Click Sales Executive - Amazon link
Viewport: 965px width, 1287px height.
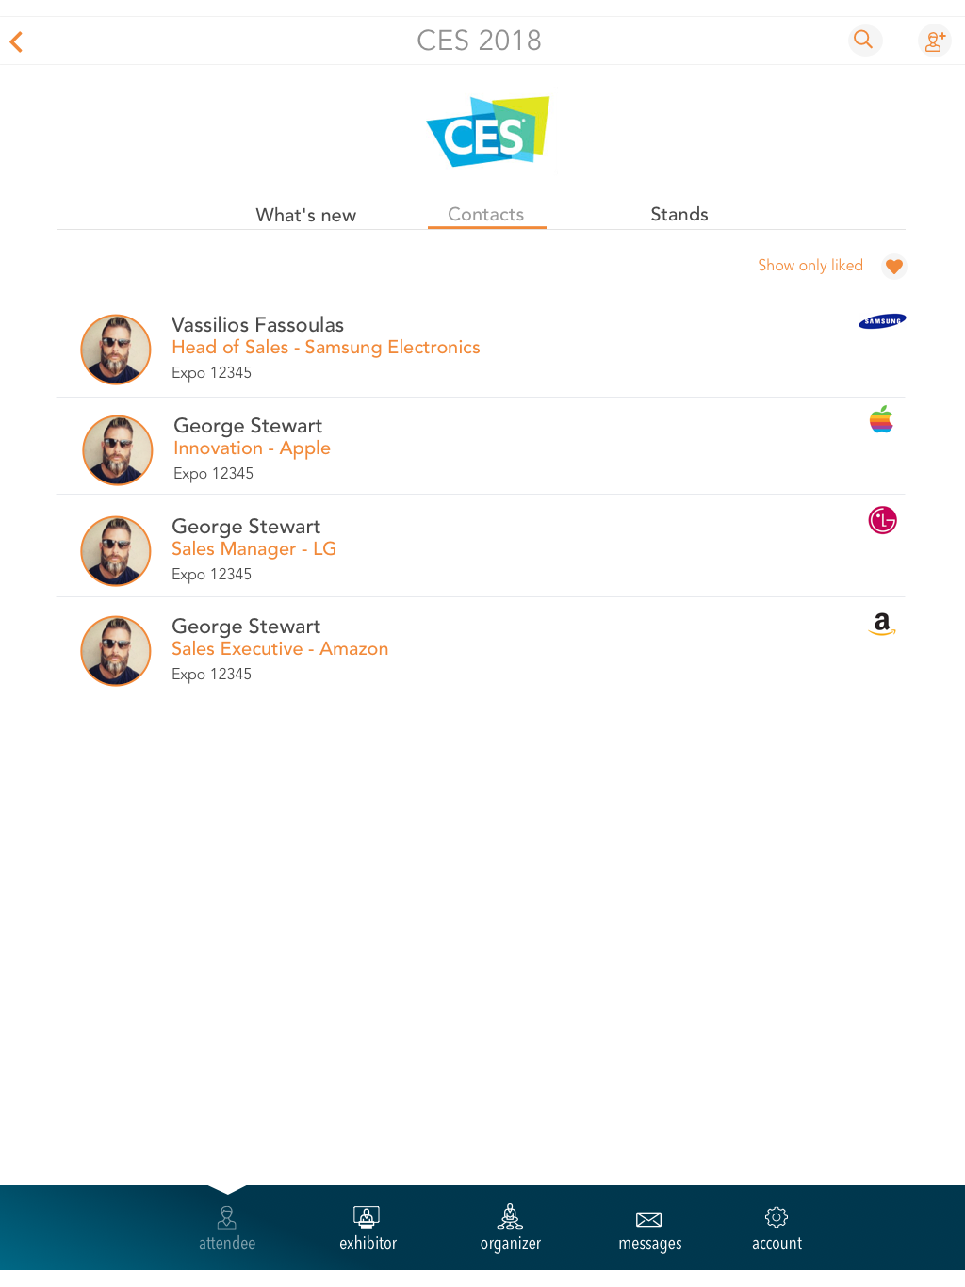point(280,649)
